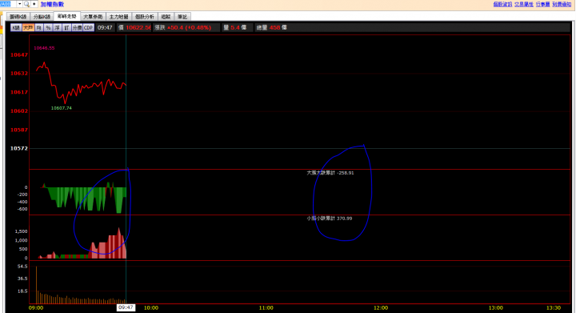The height and width of the screenshot is (313, 576).
Task: Click the 09:47 time display in toolbar
Action: (105, 27)
